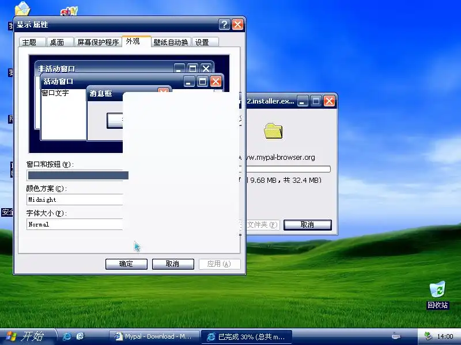The height and width of the screenshot is (345, 461).
Task: Click the 应用(A) button
Action: [220, 264]
